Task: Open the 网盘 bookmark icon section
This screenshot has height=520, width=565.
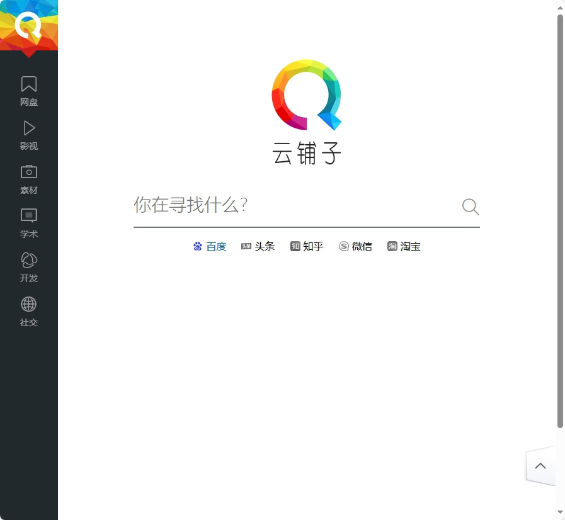Action: click(29, 91)
